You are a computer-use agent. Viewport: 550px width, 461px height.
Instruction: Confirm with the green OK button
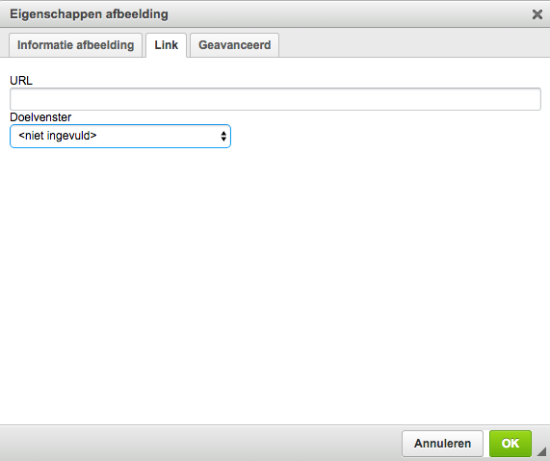coord(511,444)
